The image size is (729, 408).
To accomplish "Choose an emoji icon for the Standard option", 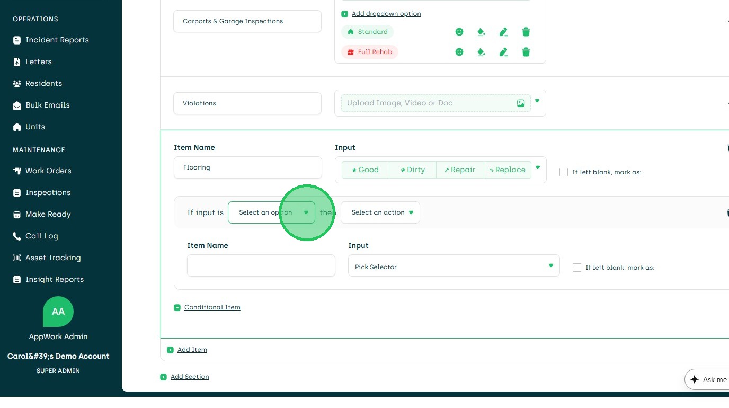I will 459,32.
